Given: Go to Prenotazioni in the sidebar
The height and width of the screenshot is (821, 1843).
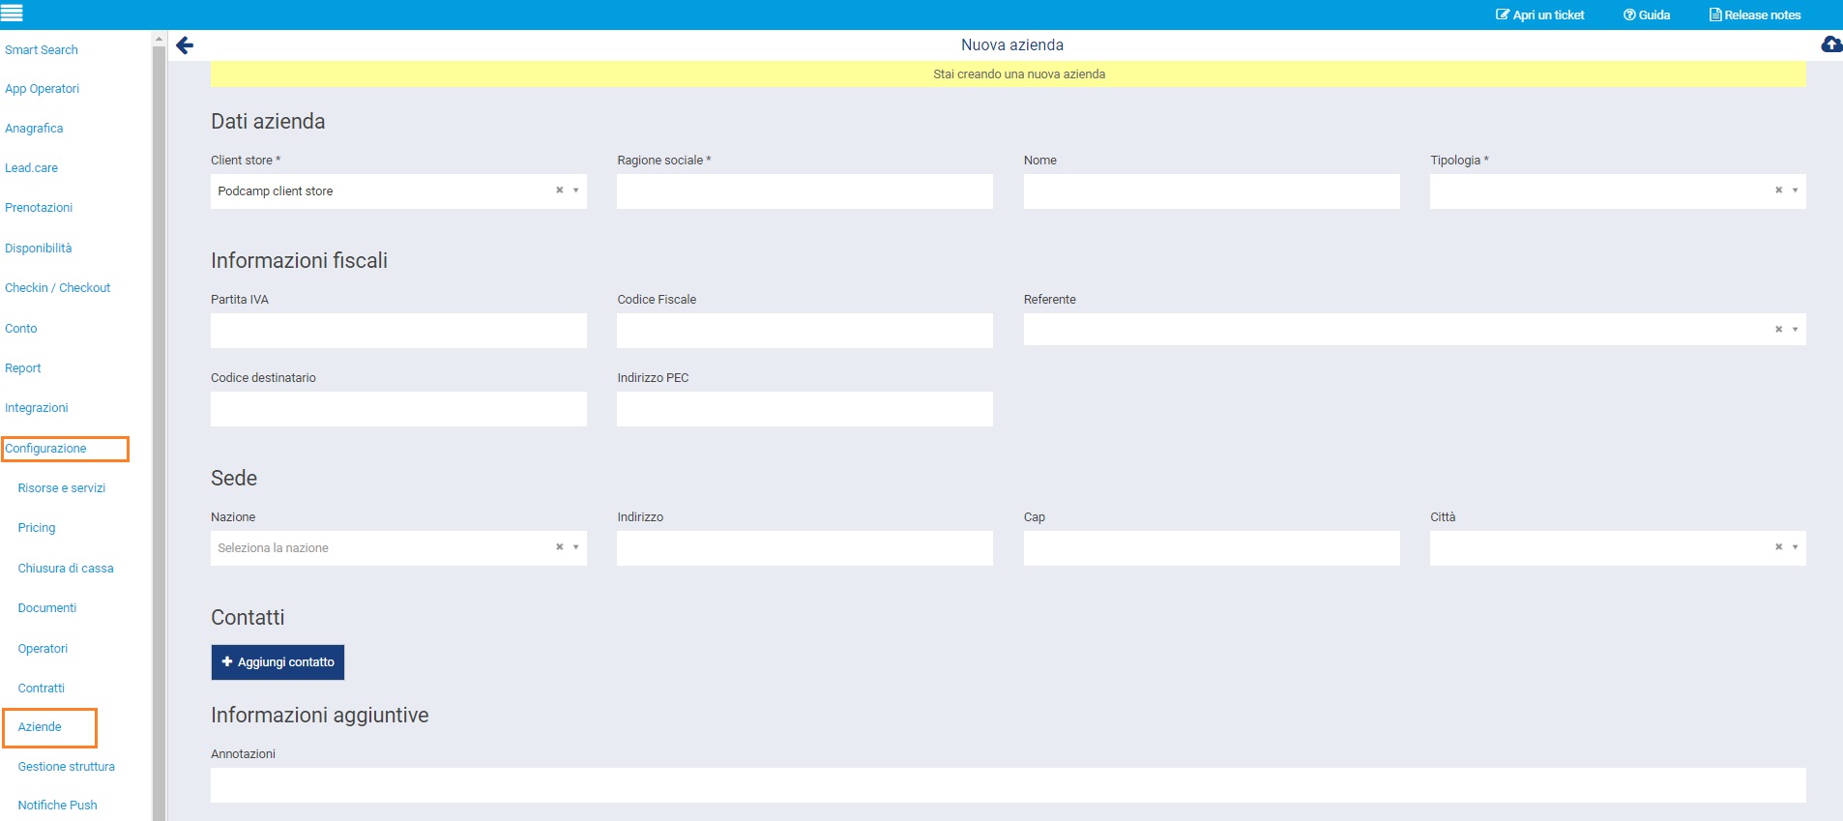Looking at the screenshot, I should 39,208.
